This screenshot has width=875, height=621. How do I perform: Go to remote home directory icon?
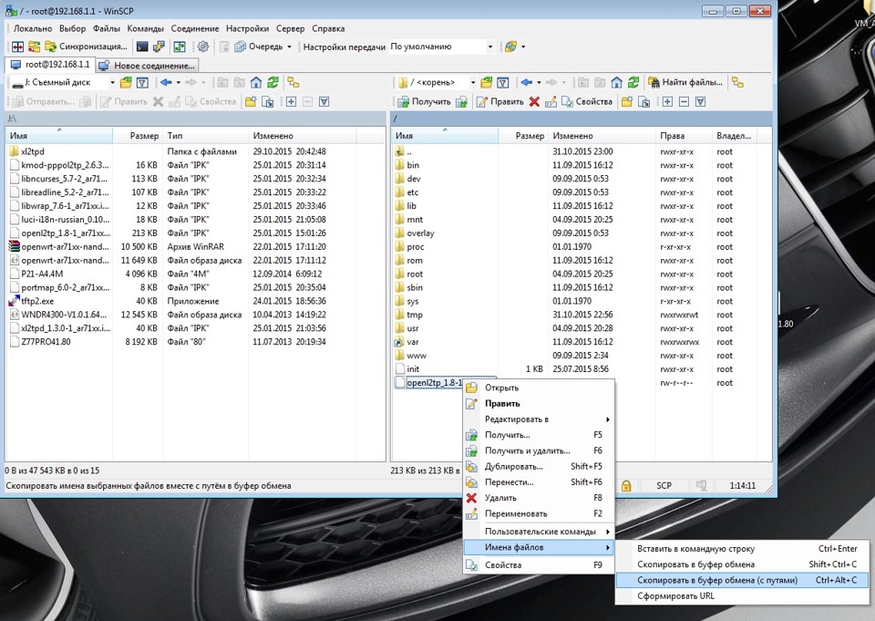[x=617, y=83]
